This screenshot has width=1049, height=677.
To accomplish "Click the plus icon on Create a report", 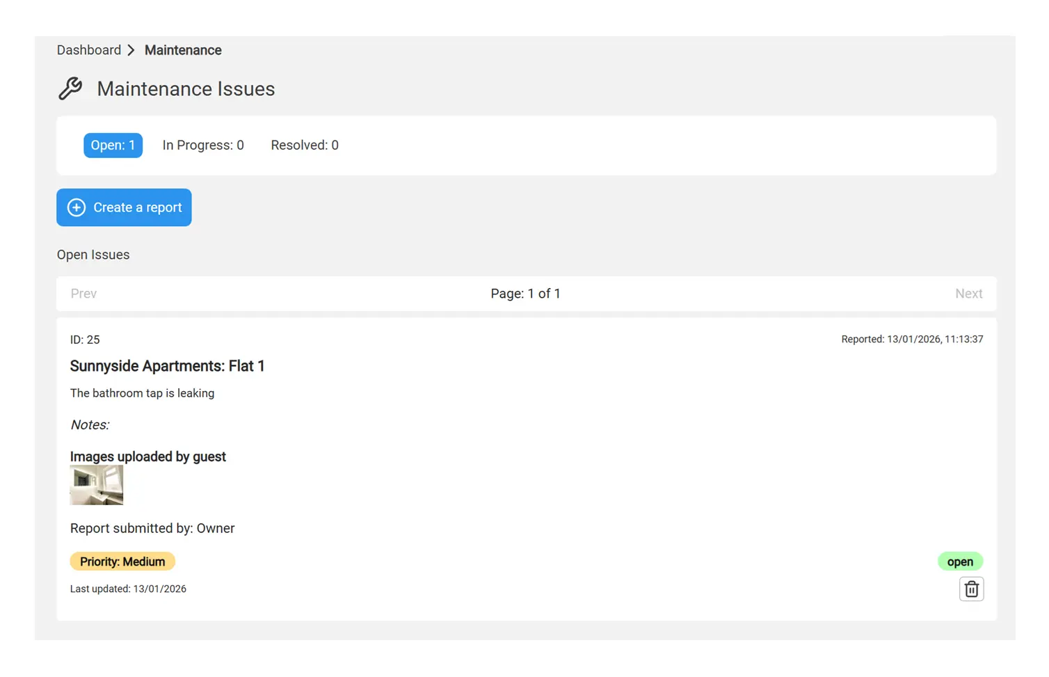I will [77, 207].
